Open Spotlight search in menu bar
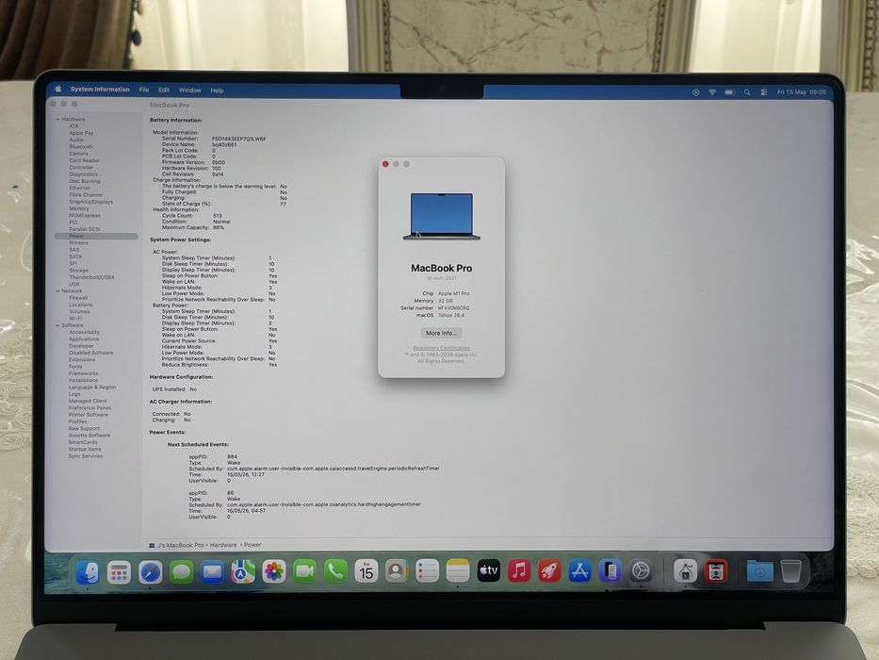 coord(747,92)
